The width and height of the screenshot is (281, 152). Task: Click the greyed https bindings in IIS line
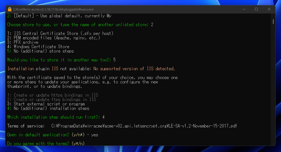(53, 95)
